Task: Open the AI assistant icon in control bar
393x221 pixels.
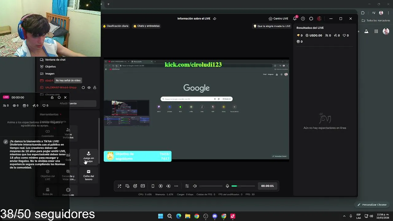Action: pyautogui.click(x=135, y=186)
